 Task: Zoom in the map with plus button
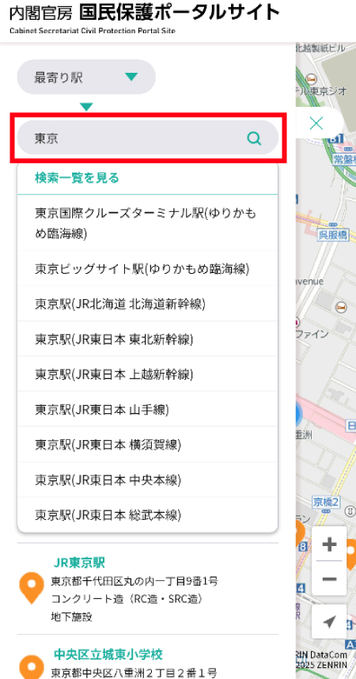[329, 544]
